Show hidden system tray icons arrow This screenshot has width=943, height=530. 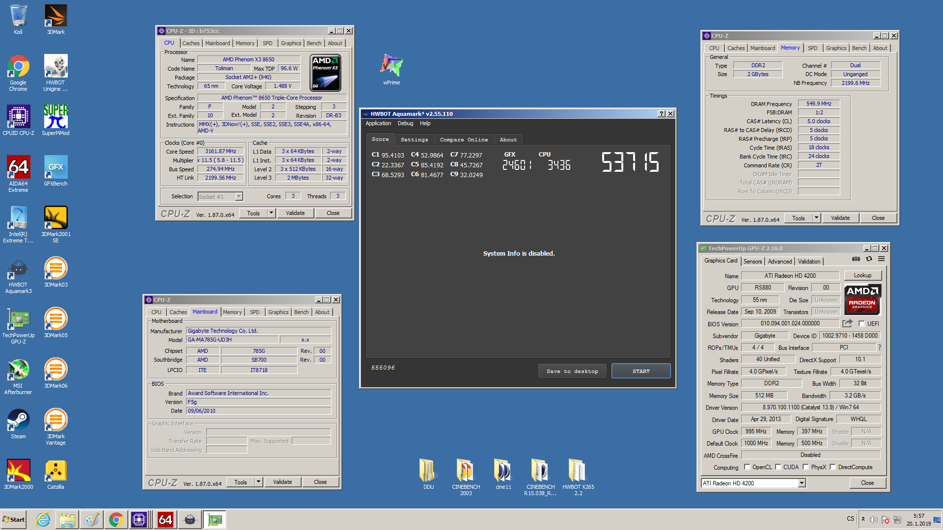point(863,519)
